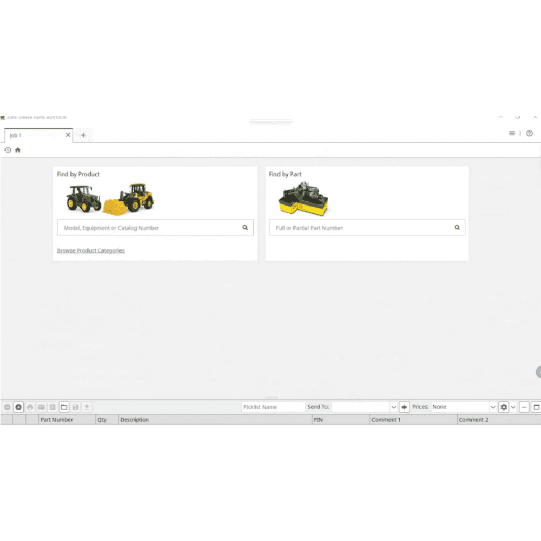Click the download arrow icon in picklist toolbar
Image resolution: width=541 pixels, height=541 pixels.
[87, 407]
